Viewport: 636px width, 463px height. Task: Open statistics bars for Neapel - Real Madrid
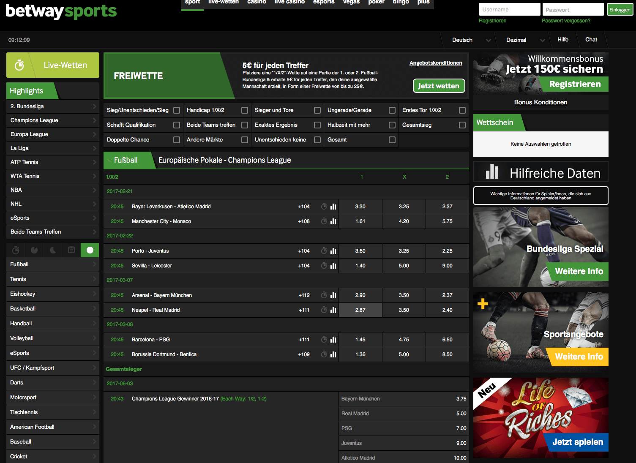(333, 310)
